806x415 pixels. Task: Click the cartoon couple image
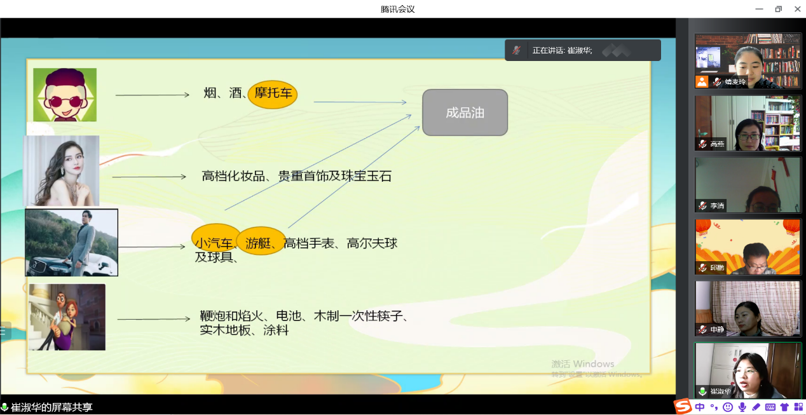pos(67,317)
